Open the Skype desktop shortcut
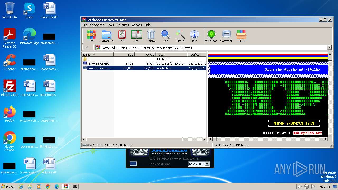The width and height of the screenshot is (338, 190). [29, 11]
